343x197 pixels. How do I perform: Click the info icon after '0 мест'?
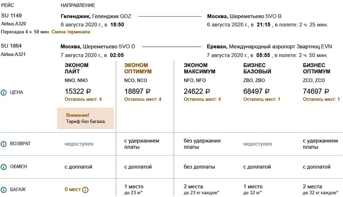point(85,189)
